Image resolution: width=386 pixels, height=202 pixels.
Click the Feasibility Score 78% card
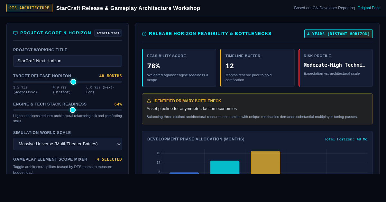pos(179,68)
